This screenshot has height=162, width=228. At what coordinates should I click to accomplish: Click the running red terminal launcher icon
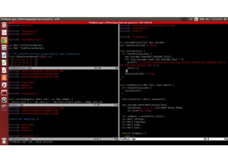point(4,93)
